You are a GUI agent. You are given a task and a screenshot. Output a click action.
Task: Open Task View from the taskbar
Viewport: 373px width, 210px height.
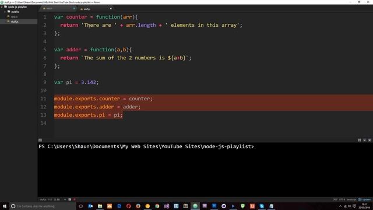pyautogui.click(x=81, y=206)
